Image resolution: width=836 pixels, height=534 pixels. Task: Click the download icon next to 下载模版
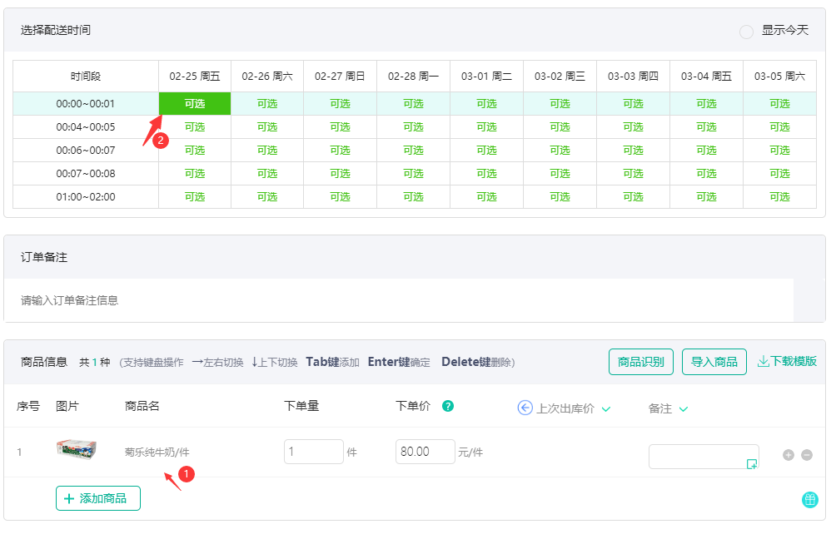click(x=762, y=362)
